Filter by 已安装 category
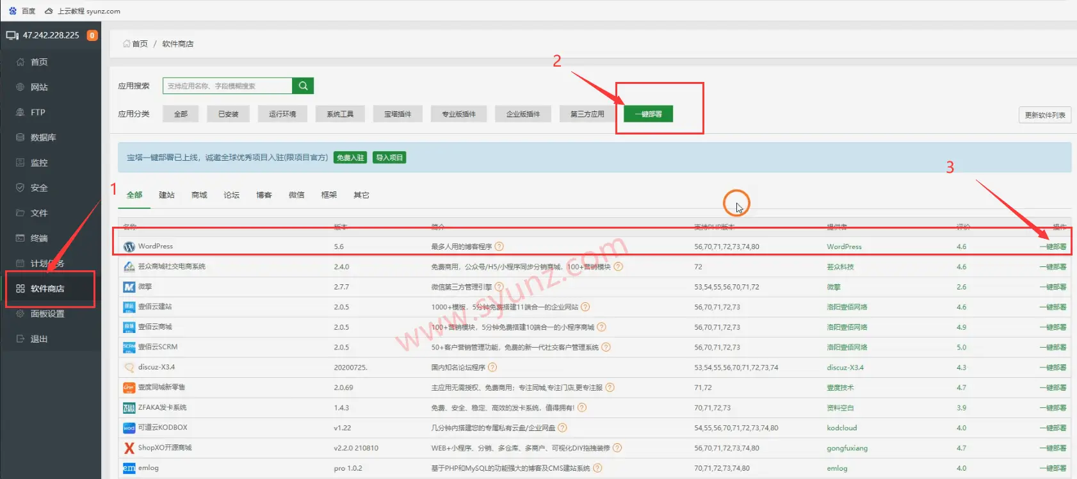Image resolution: width=1077 pixels, height=479 pixels. (228, 114)
